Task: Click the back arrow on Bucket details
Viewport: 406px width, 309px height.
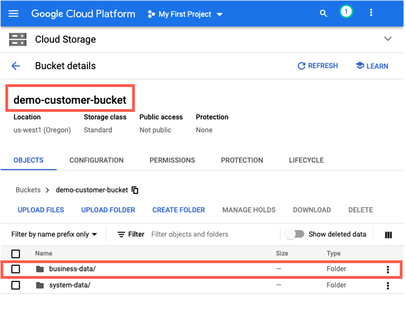Action: point(15,66)
